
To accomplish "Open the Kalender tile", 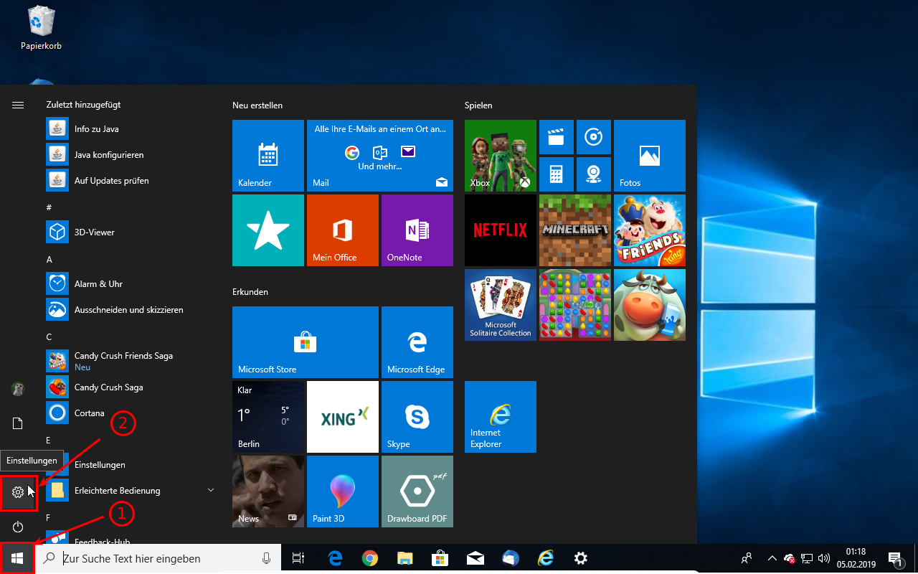I will (x=268, y=156).
